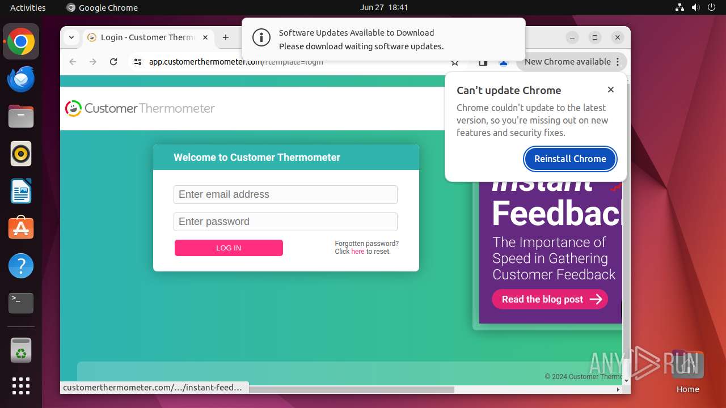
Task: Click the '© 2024 Customer Thermometer' footer text
Action: pyautogui.click(x=584, y=377)
